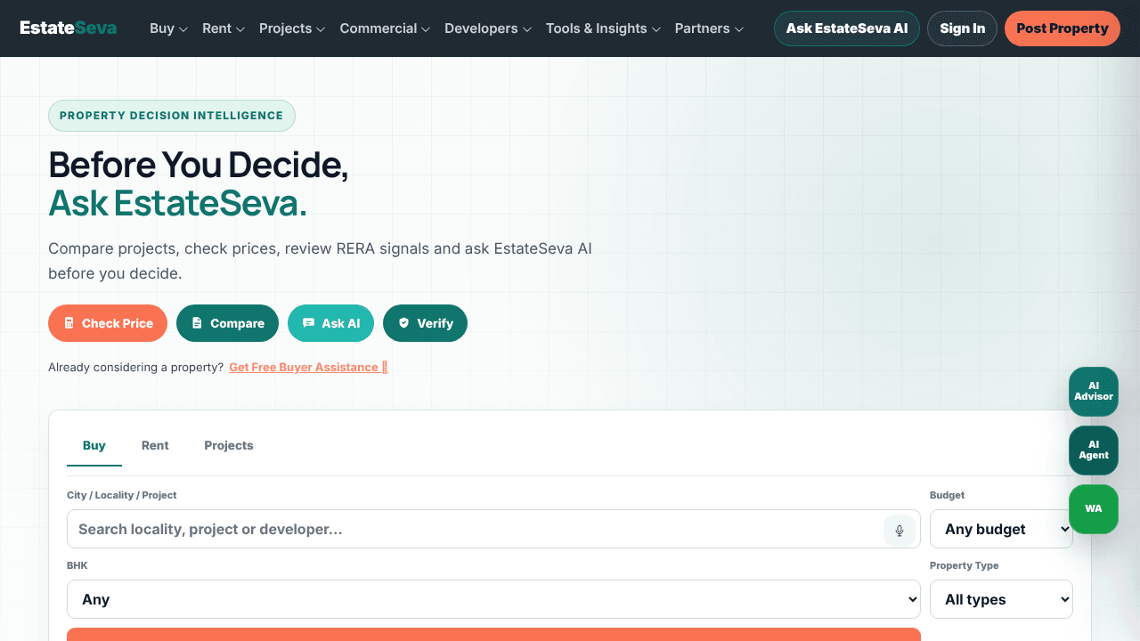Open the Budget dropdown
Viewport: 1140px width, 641px height.
[x=1001, y=529]
